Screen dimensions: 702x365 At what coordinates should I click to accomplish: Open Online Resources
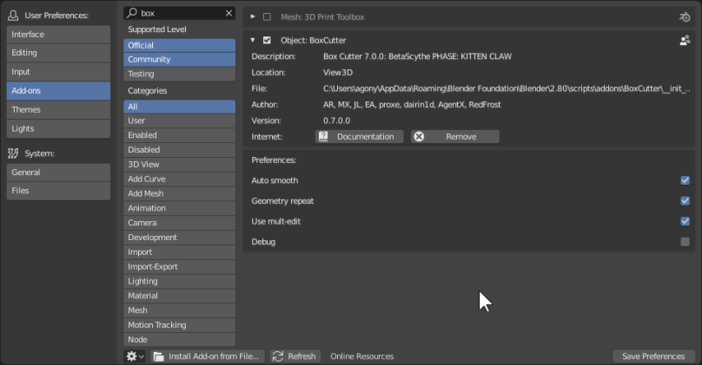tap(361, 356)
